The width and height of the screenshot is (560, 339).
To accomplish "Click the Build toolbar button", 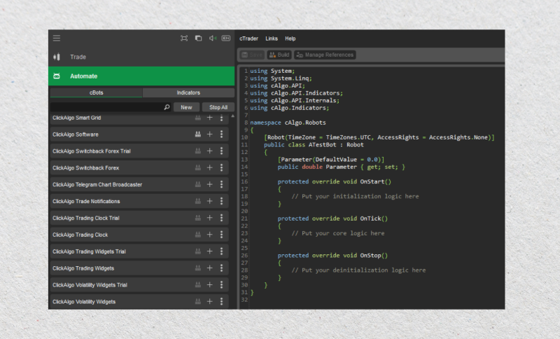I will [x=279, y=55].
